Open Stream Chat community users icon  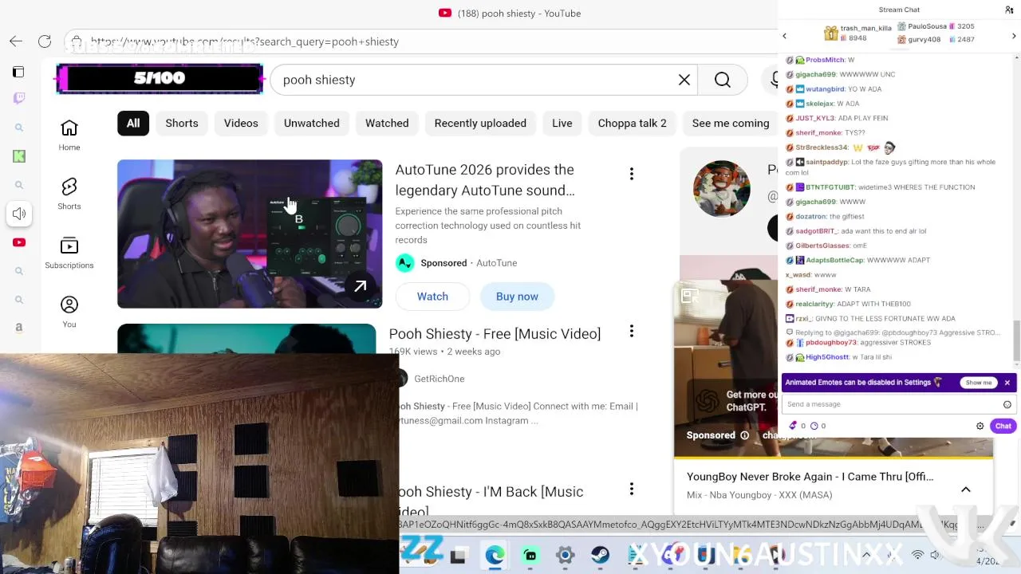click(x=1009, y=10)
